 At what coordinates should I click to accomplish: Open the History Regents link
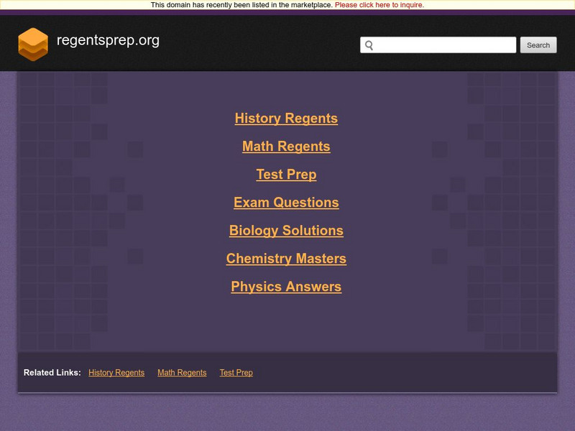(x=285, y=119)
